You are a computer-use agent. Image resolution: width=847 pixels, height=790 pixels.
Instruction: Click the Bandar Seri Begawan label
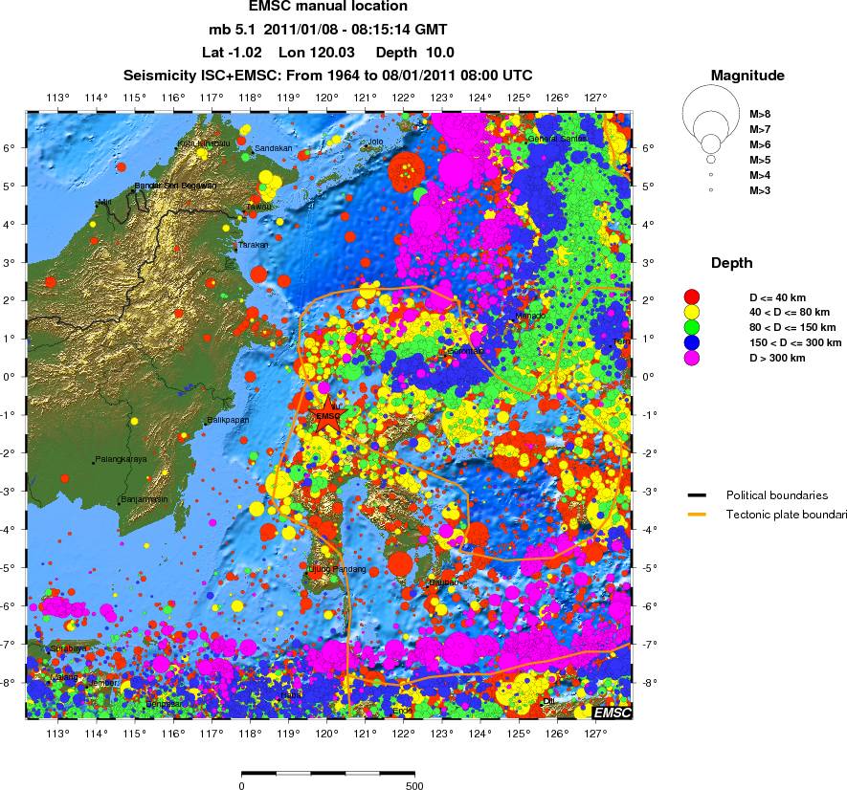tap(175, 186)
